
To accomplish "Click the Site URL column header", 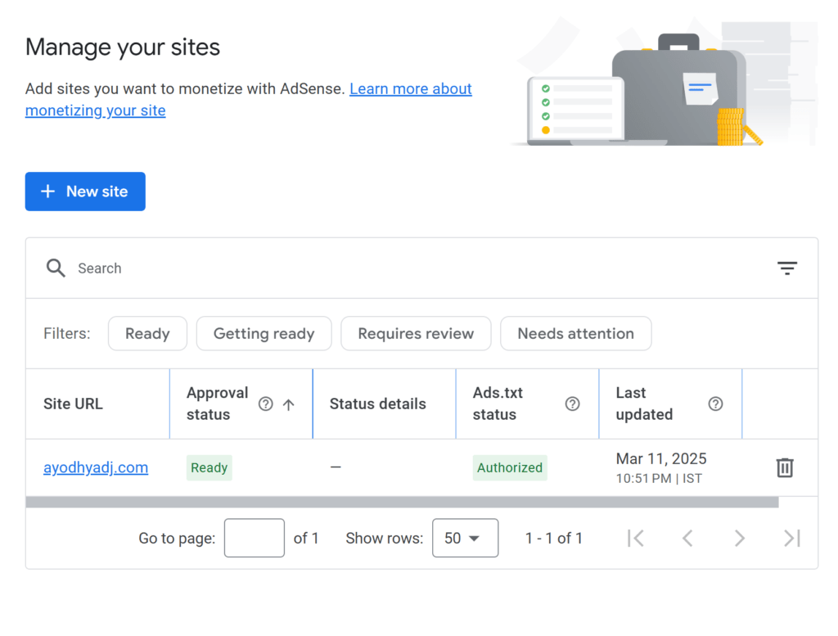I will tap(98, 404).
